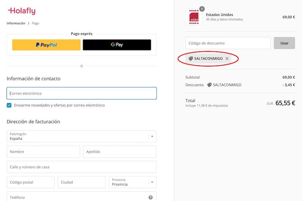Go to Pago breadcrumb step
Screen dimensions: 302x201
35,23
